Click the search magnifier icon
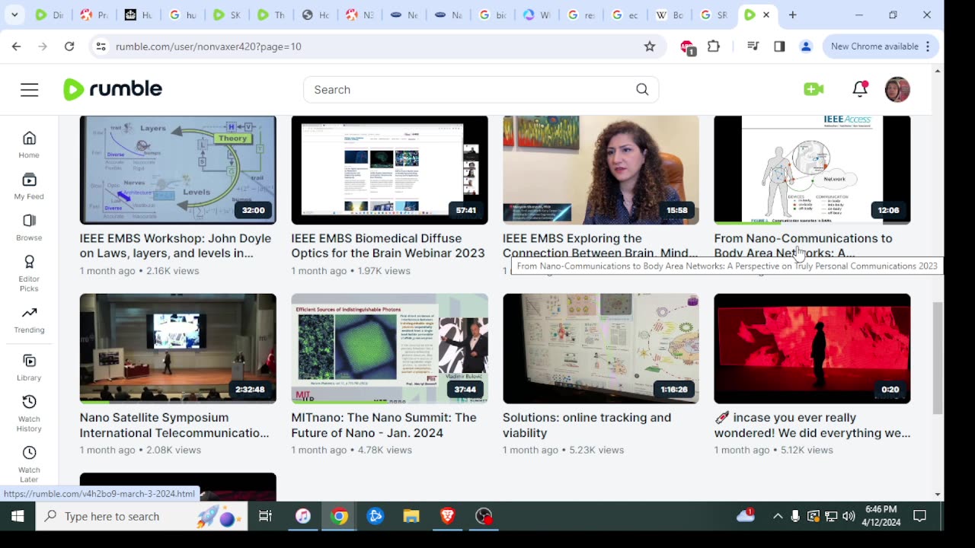The image size is (975, 548). (x=642, y=90)
